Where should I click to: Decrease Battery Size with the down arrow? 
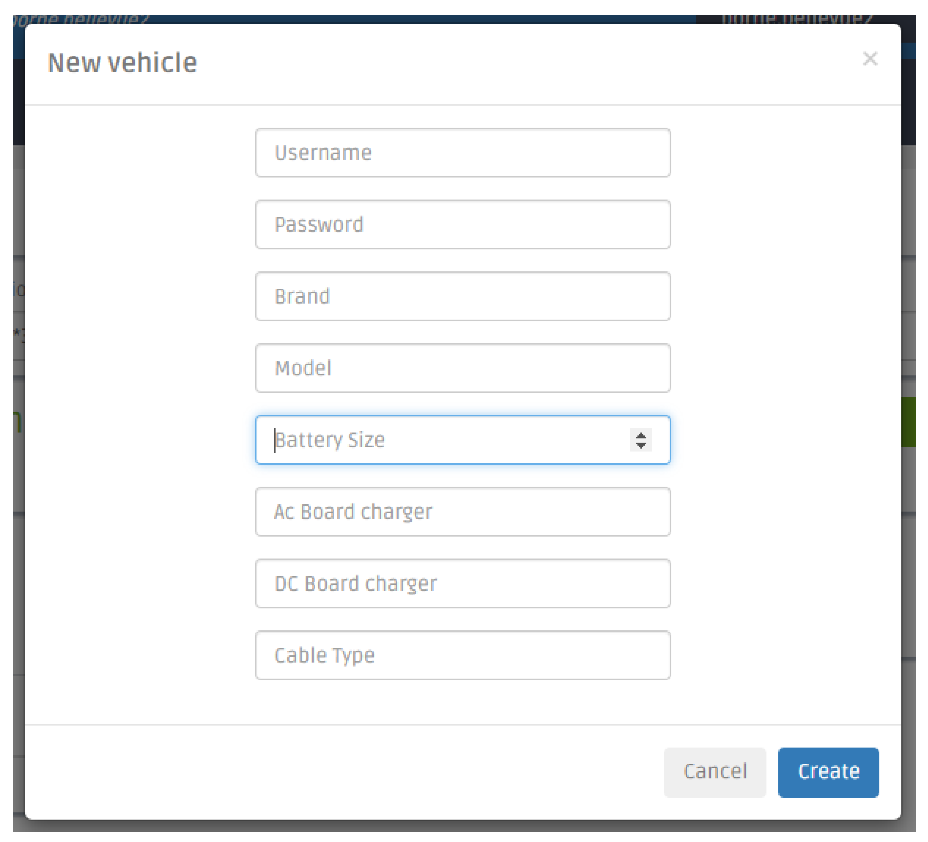click(641, 445)
